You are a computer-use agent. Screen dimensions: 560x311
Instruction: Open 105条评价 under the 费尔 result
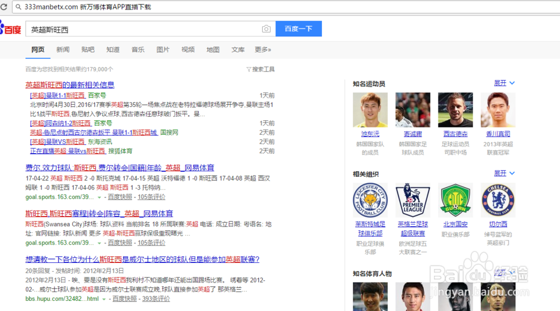(151, 197)
